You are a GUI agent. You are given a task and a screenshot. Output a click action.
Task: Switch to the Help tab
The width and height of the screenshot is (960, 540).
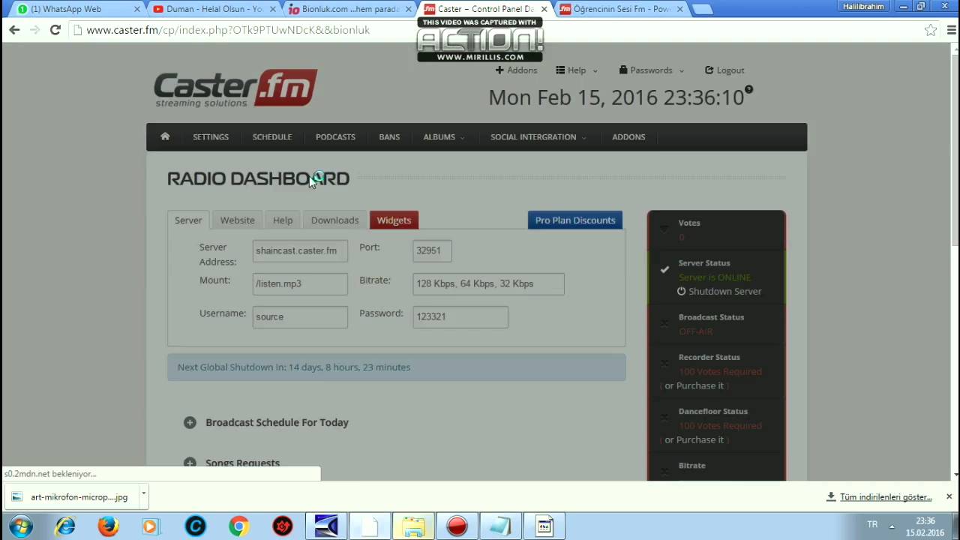tap(283, 220)
